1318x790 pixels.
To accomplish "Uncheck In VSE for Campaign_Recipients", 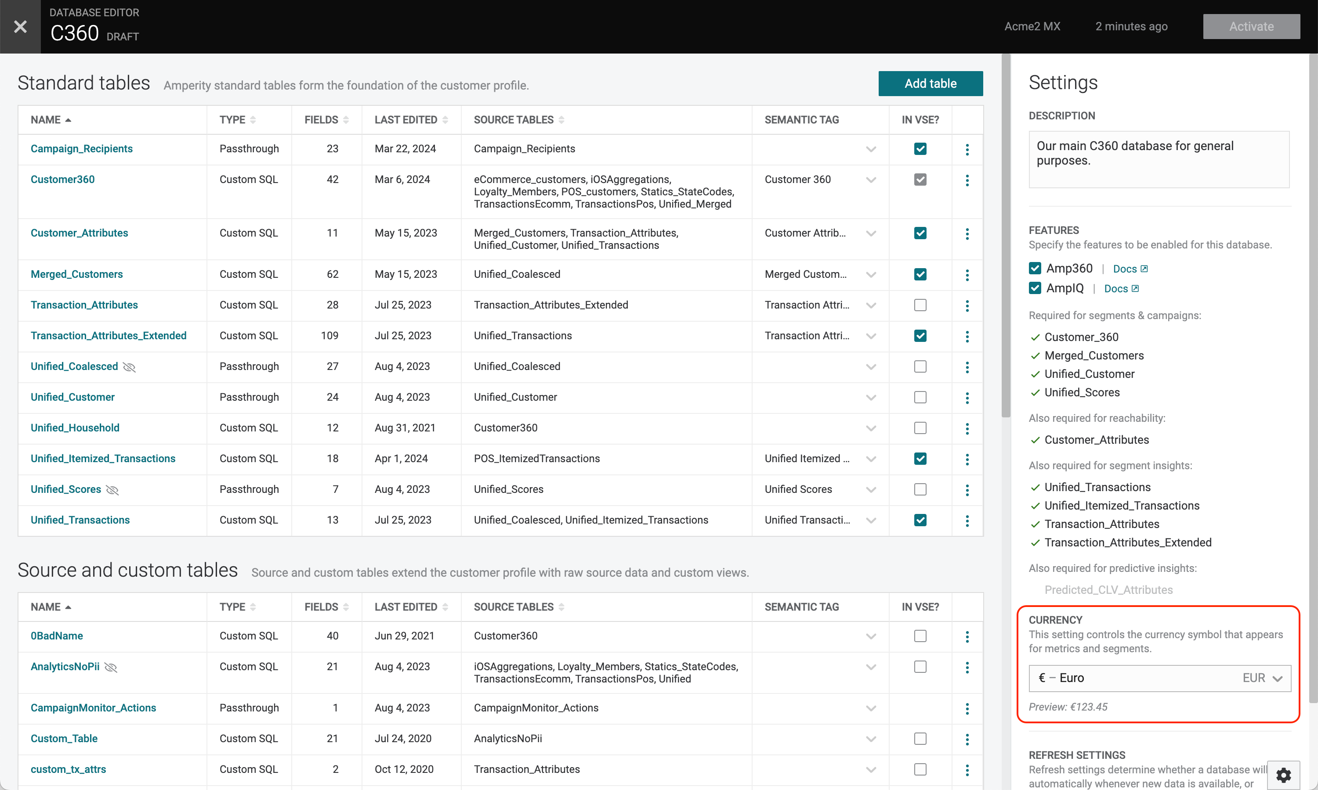I will click(x=920, y=148).
